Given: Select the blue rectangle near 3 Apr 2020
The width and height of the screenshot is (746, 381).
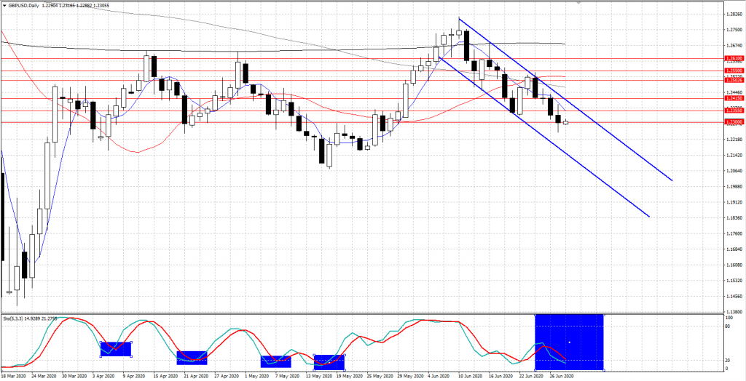Looking at the screenshot, I should (x=115, y=349).
